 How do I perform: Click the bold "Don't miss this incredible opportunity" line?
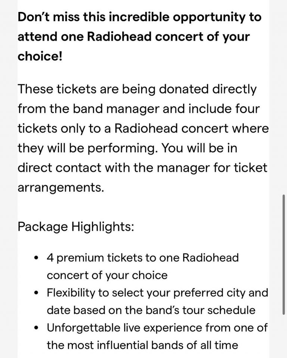pos(139,18)
